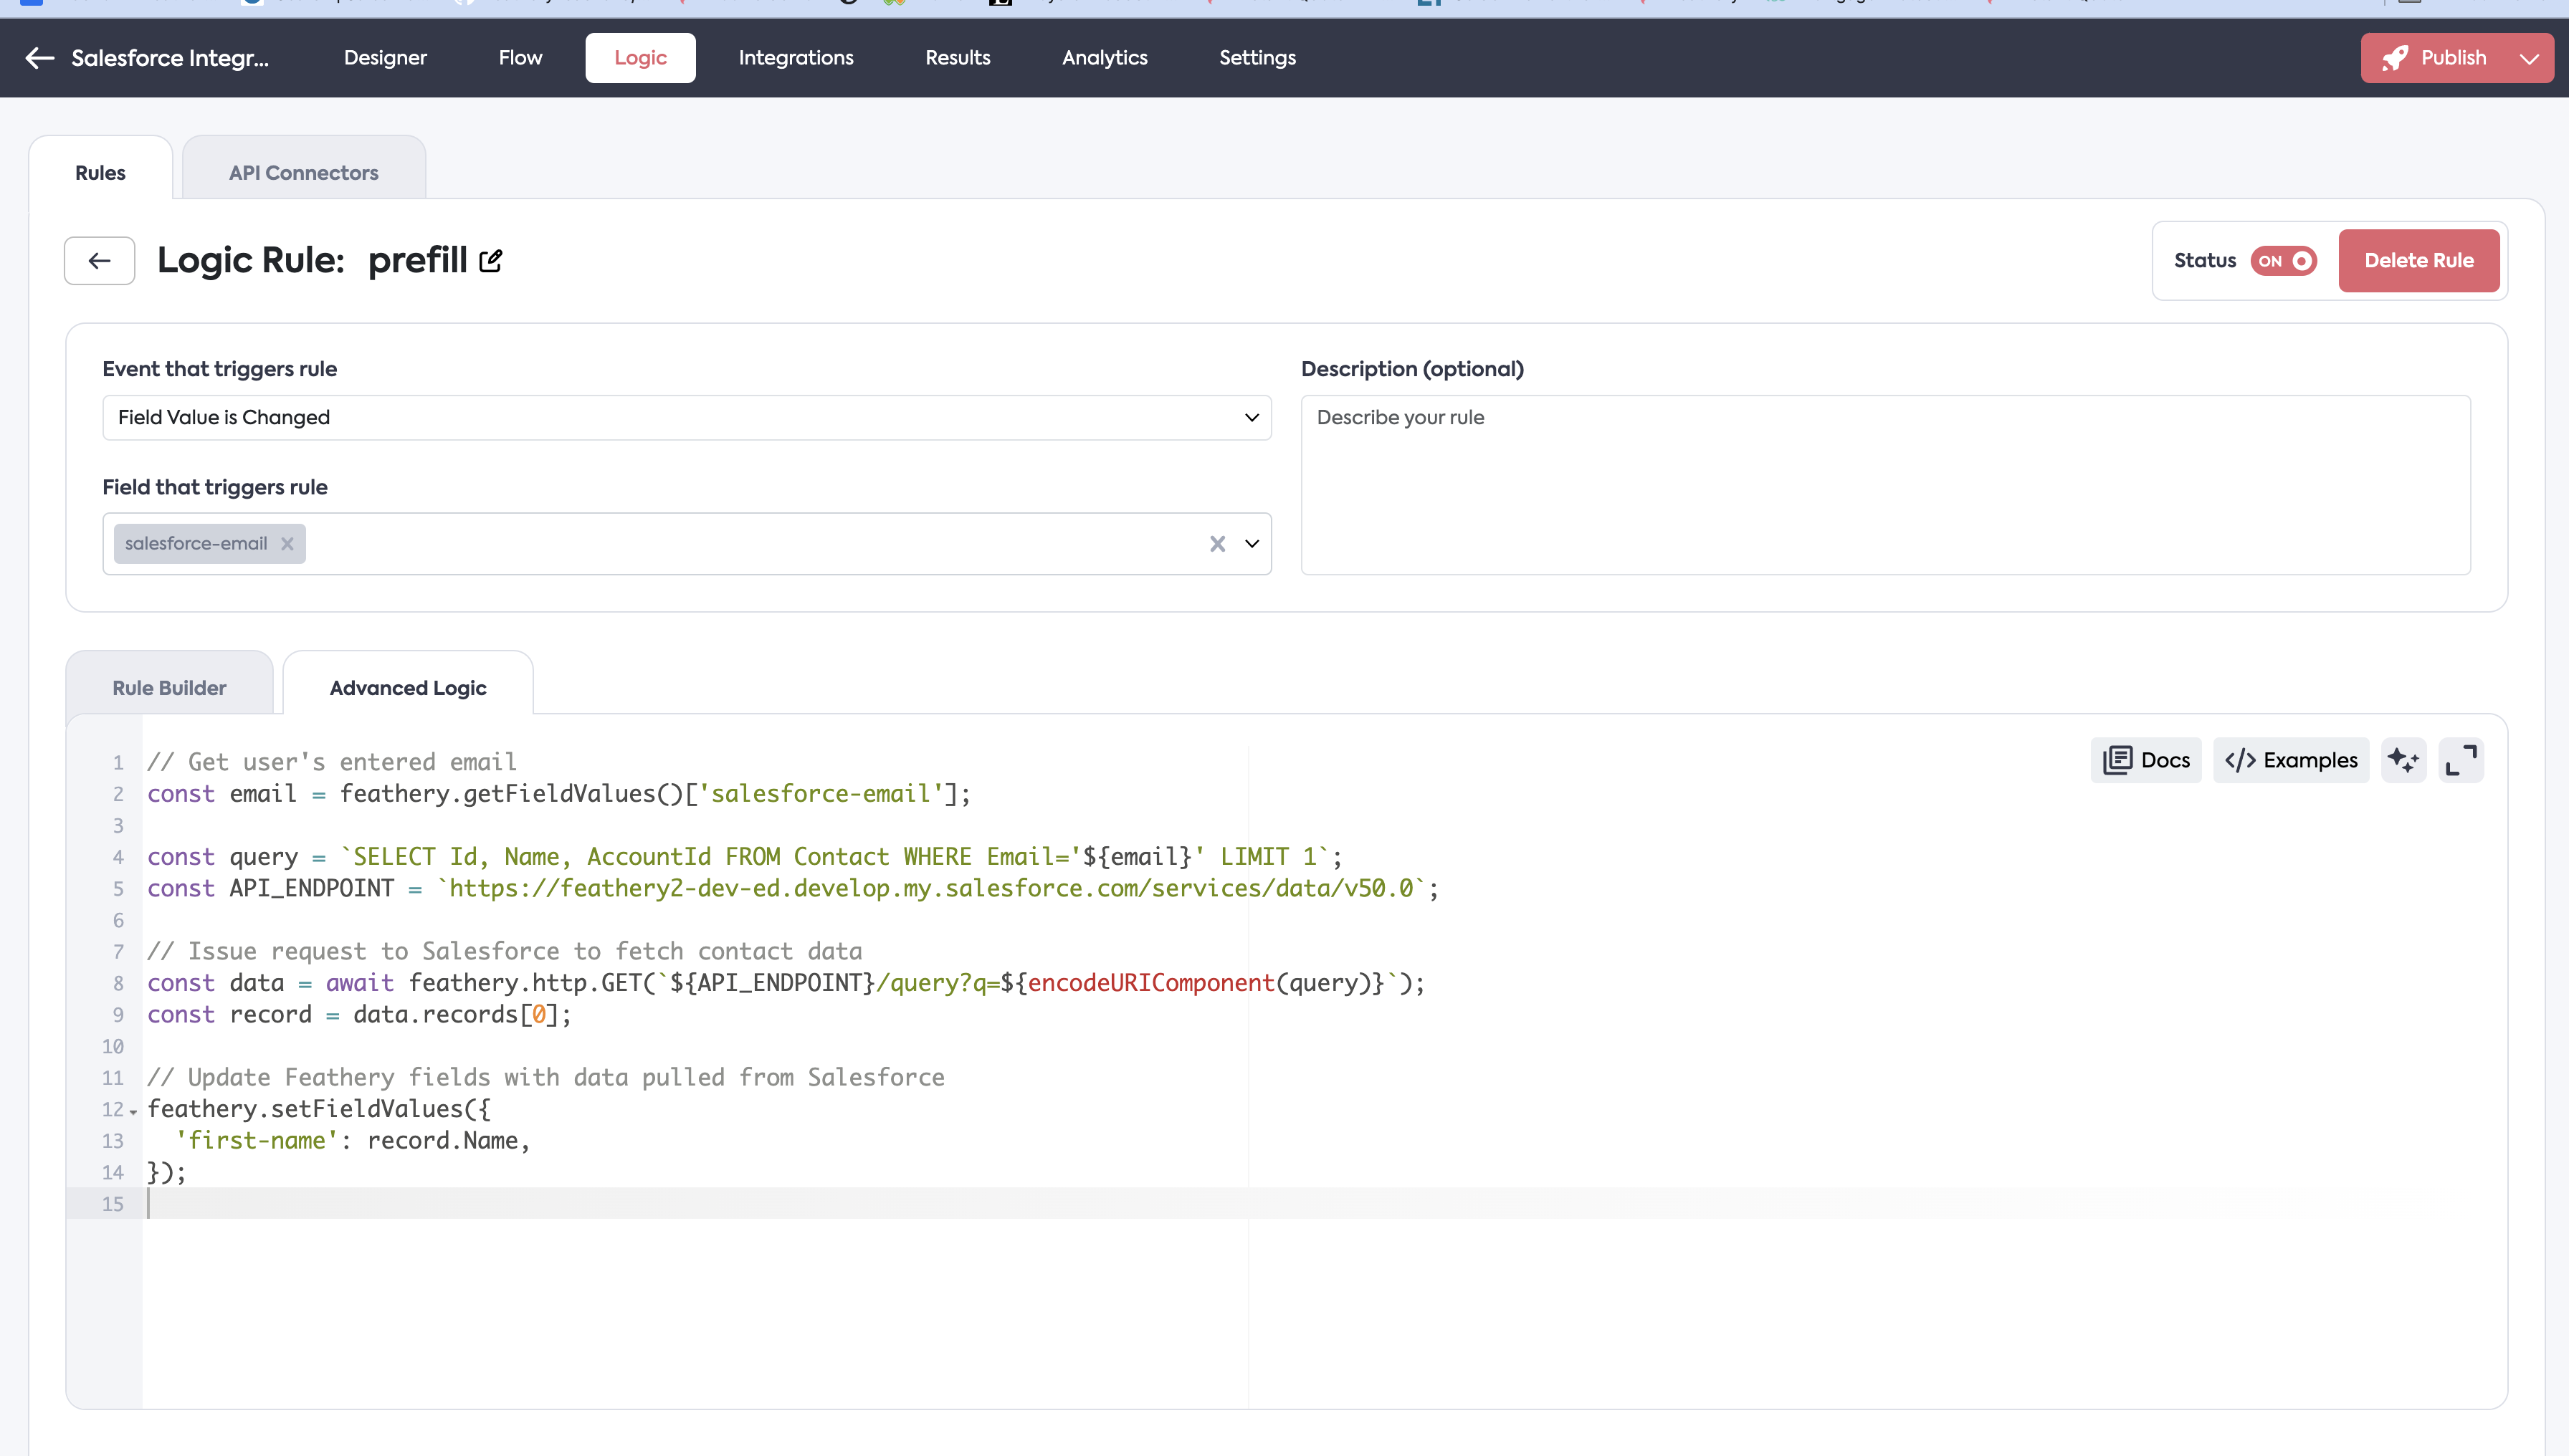Open Docs from the code editor toolbar
Viewport: 2569px width, 1456px height.
2146,760
